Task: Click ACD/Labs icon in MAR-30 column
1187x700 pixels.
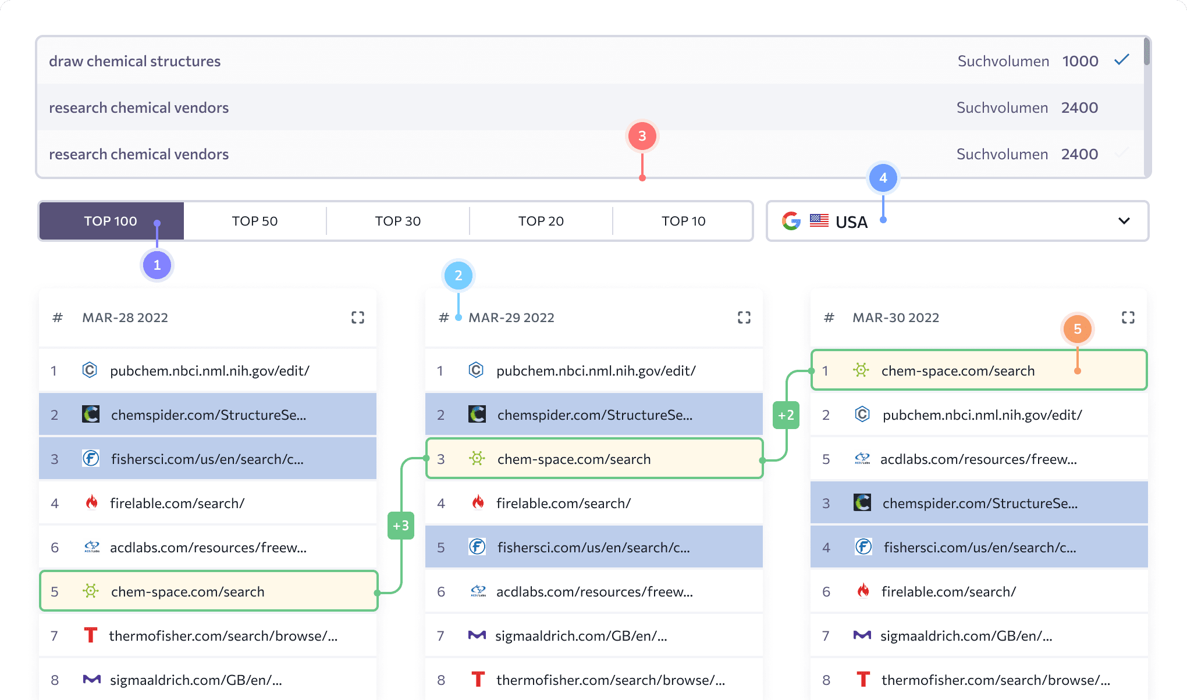Action: [862, 458]
